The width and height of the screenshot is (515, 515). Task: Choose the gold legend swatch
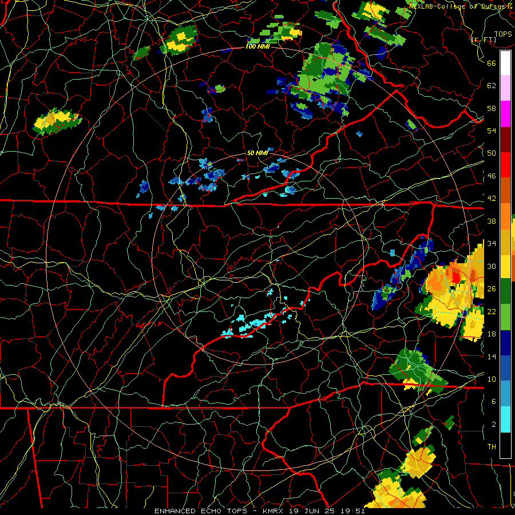coord(505,241)
